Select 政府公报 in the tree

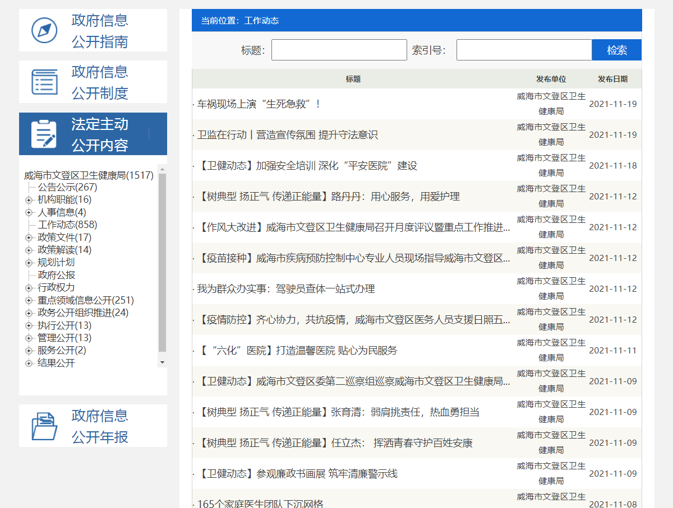[x=56, y=275]
